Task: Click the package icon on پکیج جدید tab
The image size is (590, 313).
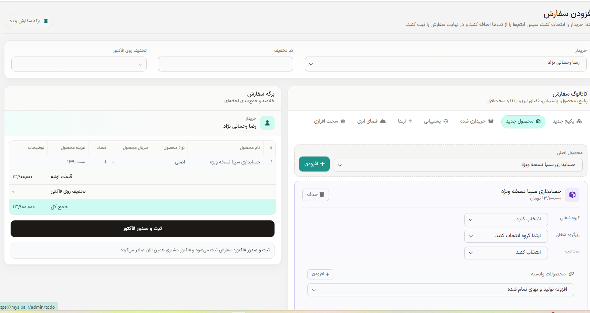Action: coord(579,121)
